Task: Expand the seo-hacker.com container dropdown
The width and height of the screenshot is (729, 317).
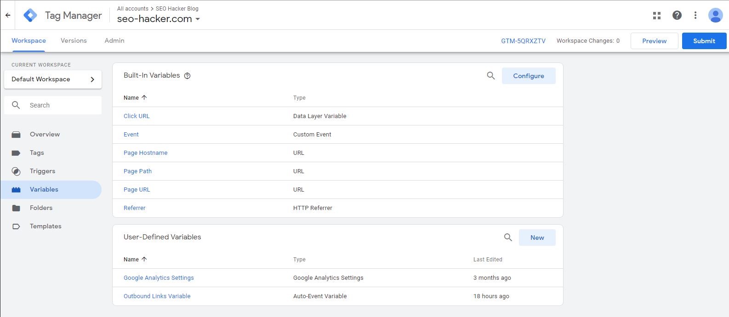Action: point(198,19)
